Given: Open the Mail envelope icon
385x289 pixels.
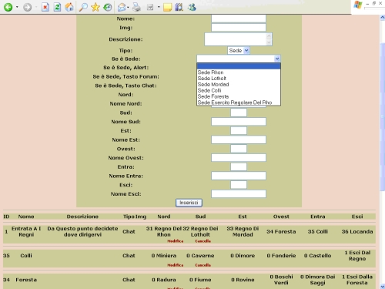Looking at the screenshot, I should (122, 7).
